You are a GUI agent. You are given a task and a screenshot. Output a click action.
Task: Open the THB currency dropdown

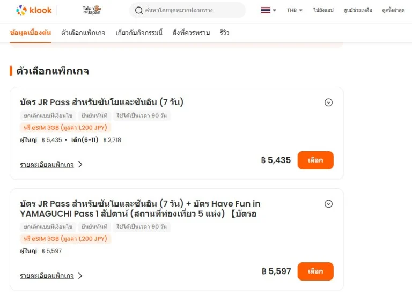coord(295,10)
